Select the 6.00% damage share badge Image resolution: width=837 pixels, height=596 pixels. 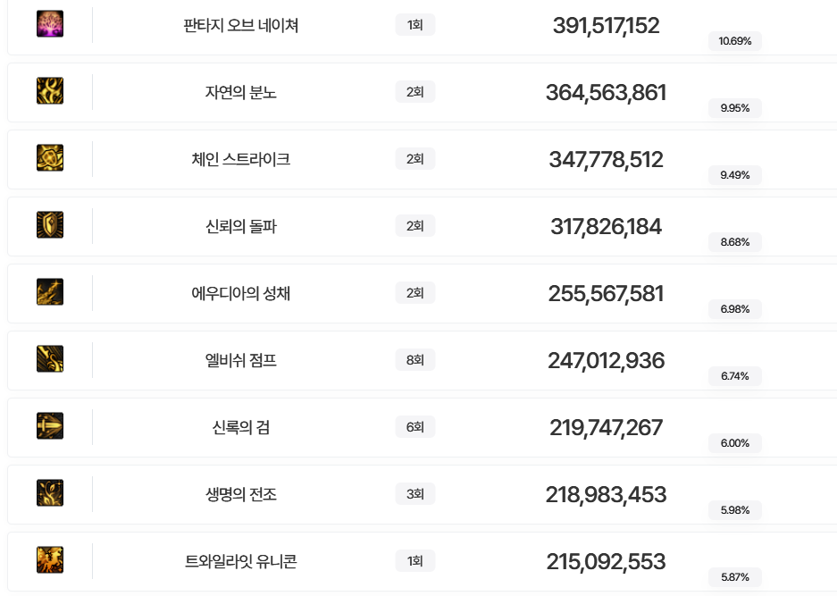coord(735,443)
